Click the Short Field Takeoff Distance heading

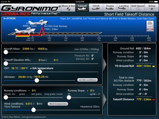coord(129,14)
